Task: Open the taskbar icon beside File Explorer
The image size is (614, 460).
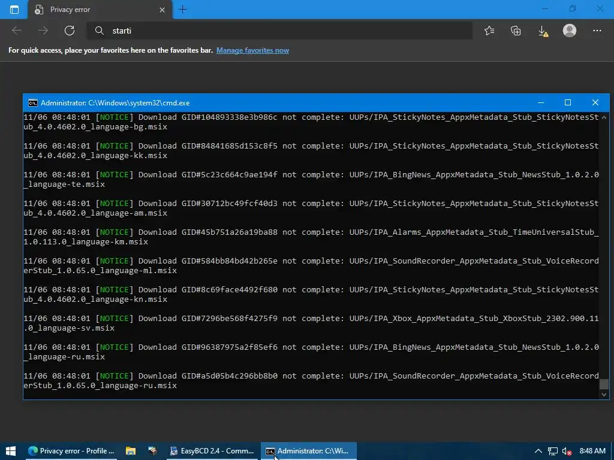Action: (152, 451)
